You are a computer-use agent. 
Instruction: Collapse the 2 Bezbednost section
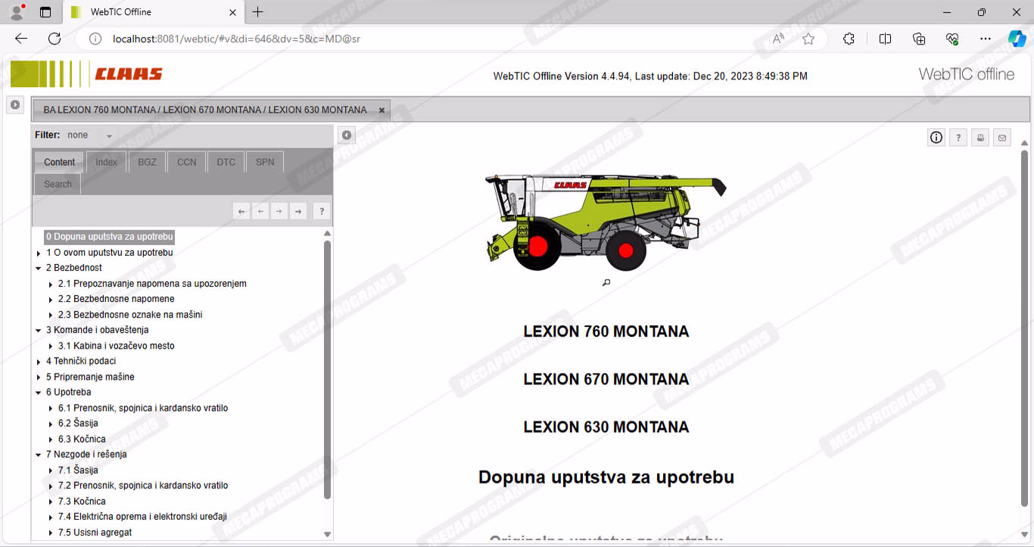coord(39,268)
